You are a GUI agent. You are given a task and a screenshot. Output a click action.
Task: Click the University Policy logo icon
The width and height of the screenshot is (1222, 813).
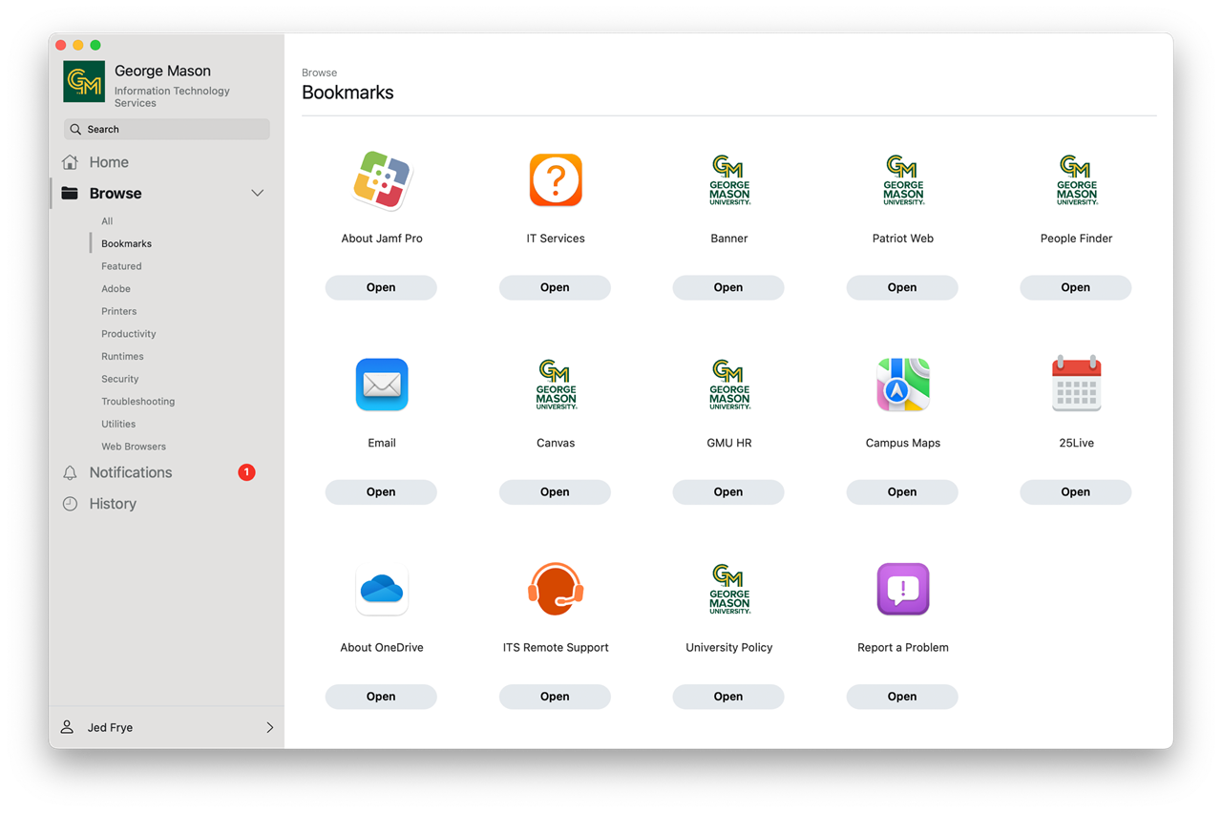[x=729, y=589]
